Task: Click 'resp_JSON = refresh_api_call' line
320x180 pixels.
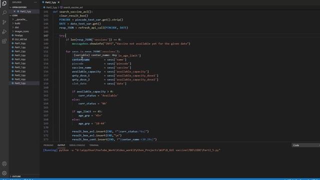Action: [93, 28]
